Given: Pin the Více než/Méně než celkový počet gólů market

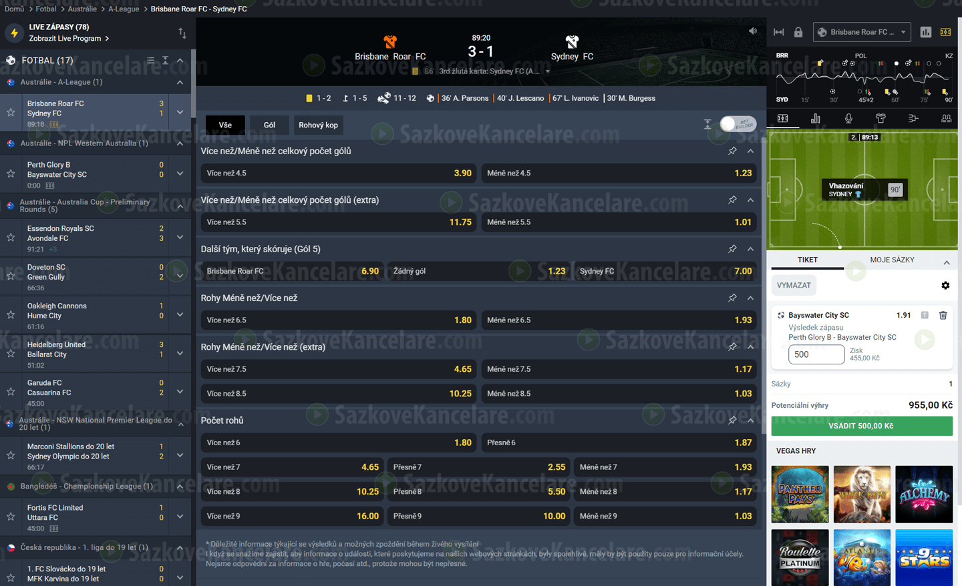Looking at the screenshot, I should pos(732,151).
